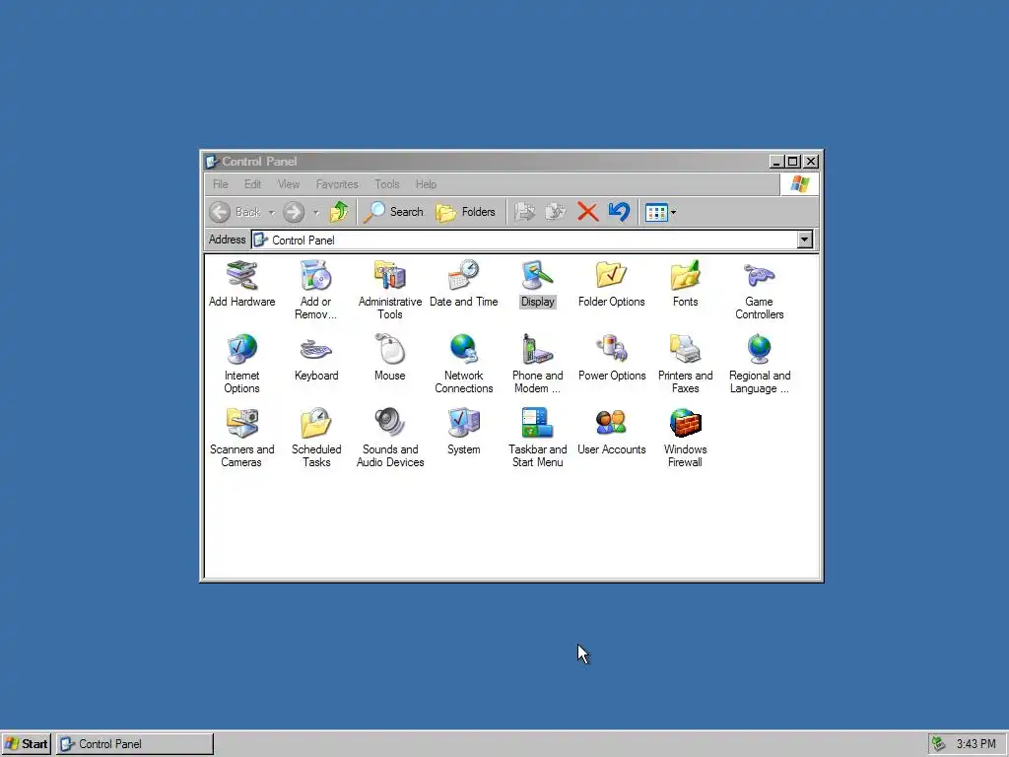The height and width of the screenshot is (757, 1009).
Task: Expand the Address bar dropdown
Action: tap(804, 241)
